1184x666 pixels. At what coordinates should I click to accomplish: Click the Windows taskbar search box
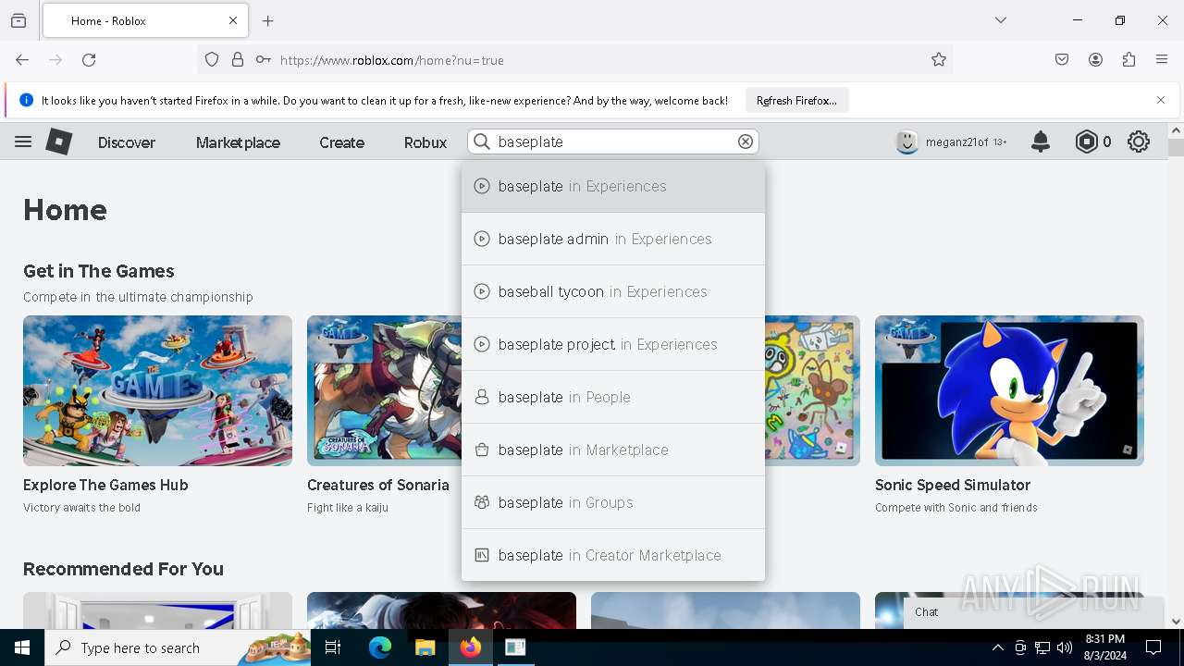coord(178,647)
